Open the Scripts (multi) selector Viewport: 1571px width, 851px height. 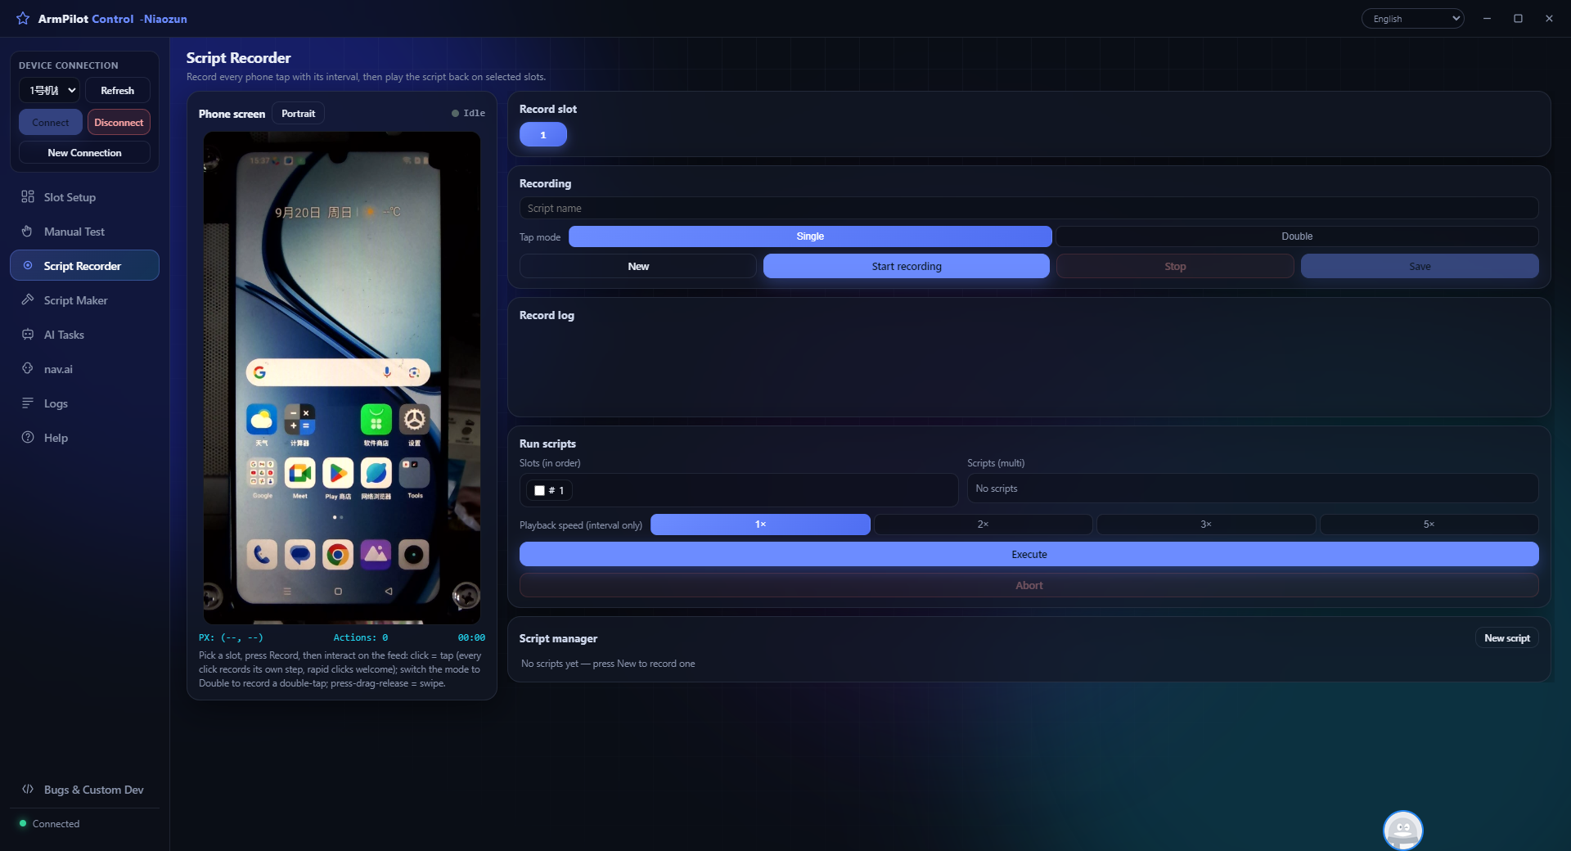click(1253, 489)
